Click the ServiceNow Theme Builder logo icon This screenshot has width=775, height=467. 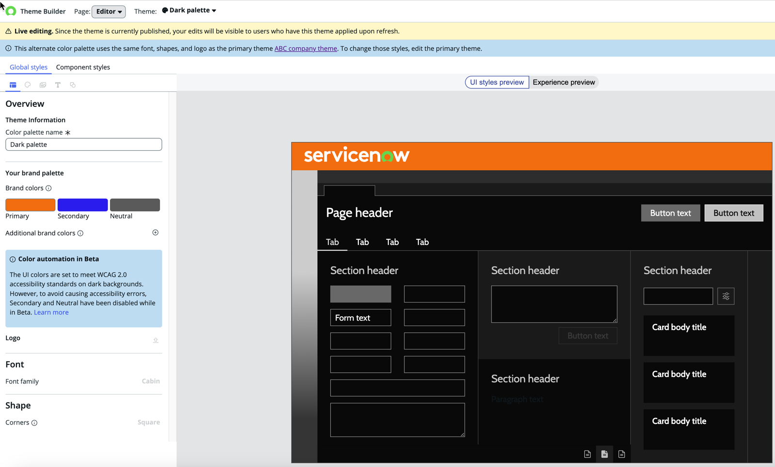click(x=11, y=11)
